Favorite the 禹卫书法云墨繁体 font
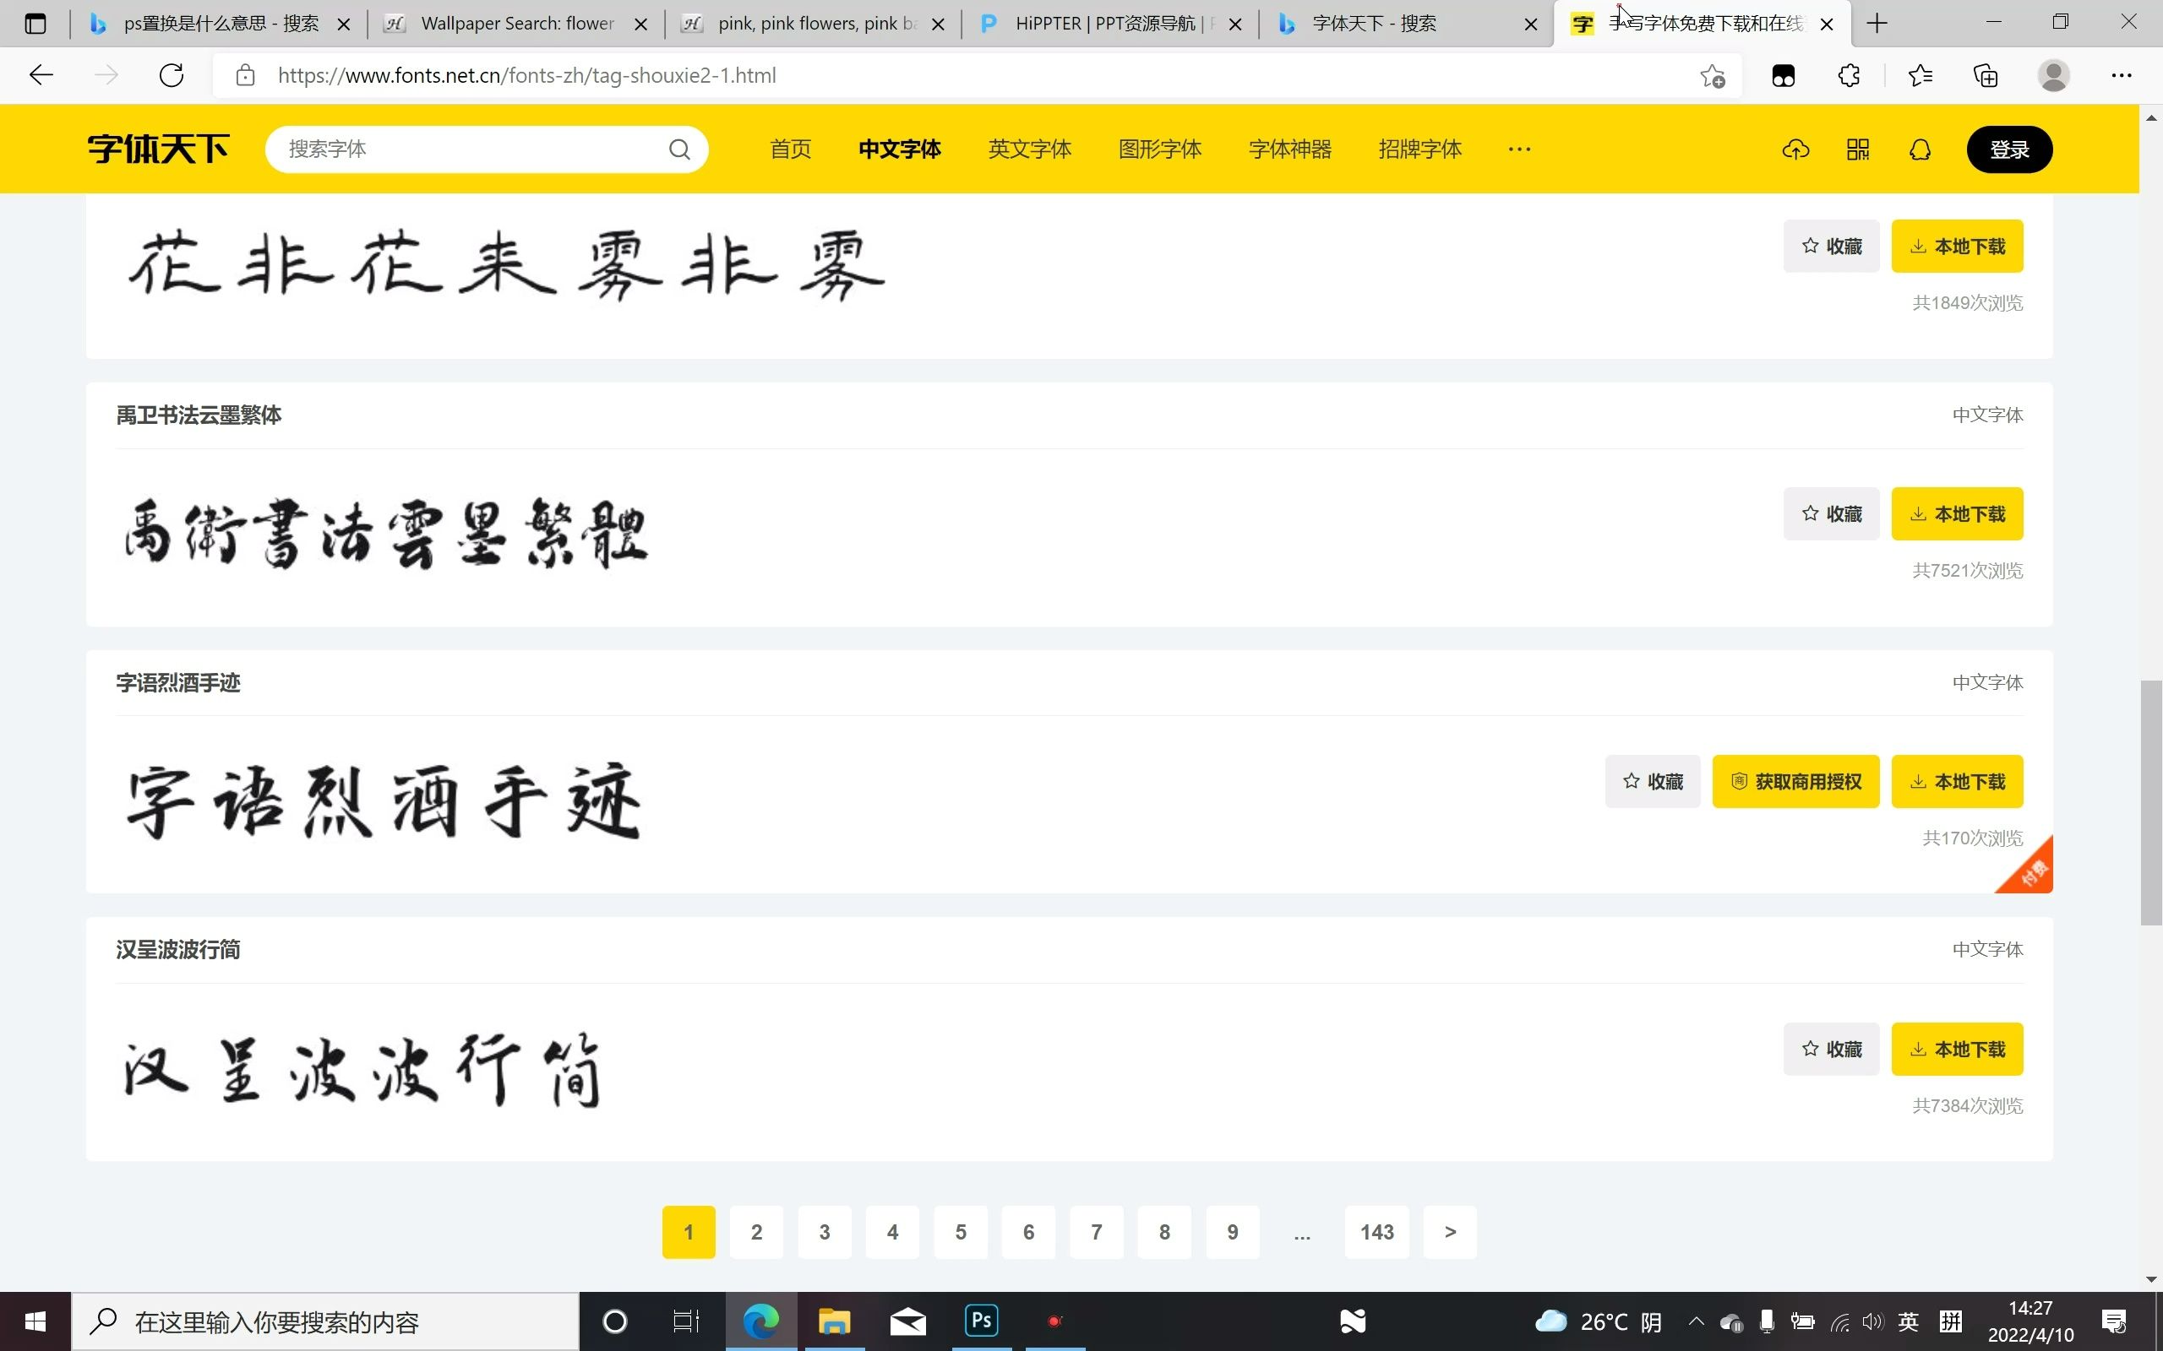2163x1351 pixels. [1830, 513]
